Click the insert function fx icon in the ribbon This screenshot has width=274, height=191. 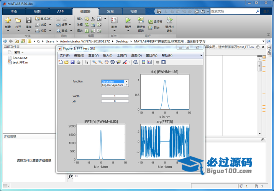[93, 18]
